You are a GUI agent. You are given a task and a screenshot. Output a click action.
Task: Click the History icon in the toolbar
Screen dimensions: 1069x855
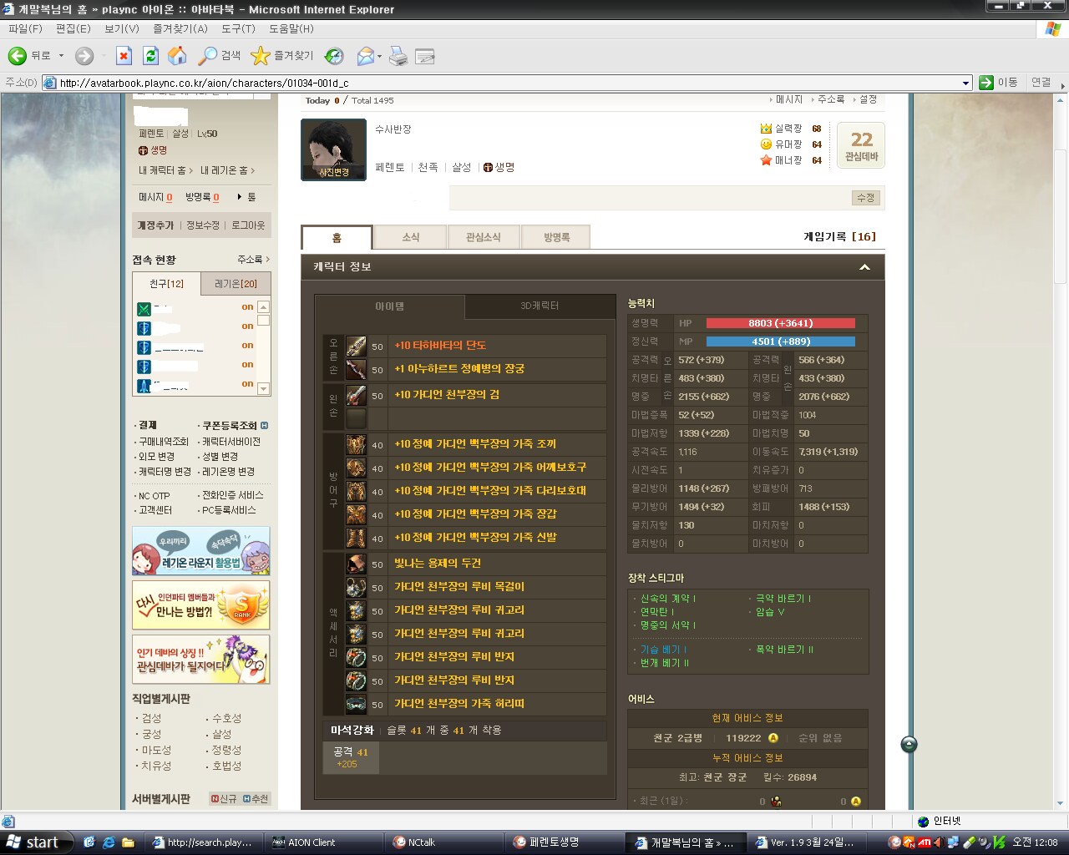click(334, 56)
